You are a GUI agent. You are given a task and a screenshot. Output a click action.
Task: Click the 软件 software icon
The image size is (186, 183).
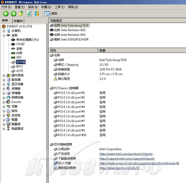click(x=8, y=111)
